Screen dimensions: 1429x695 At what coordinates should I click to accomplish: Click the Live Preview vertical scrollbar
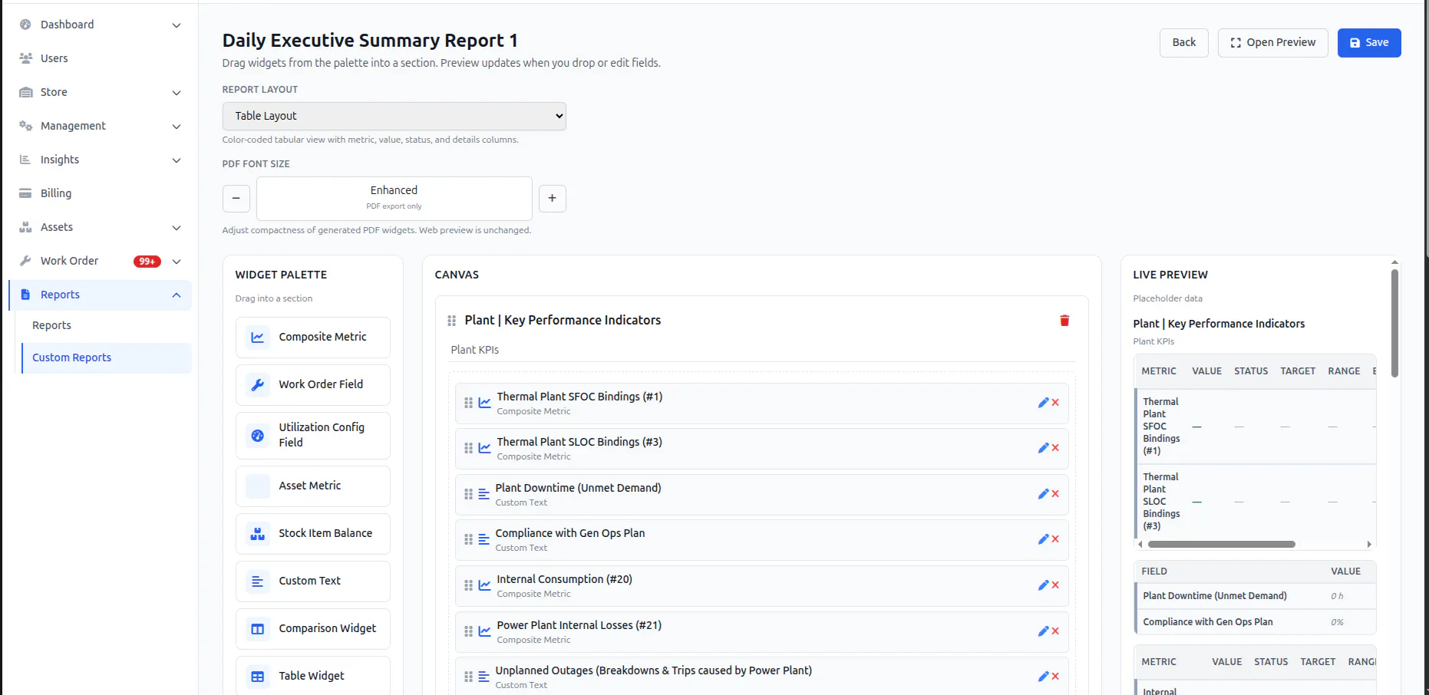1394,322
